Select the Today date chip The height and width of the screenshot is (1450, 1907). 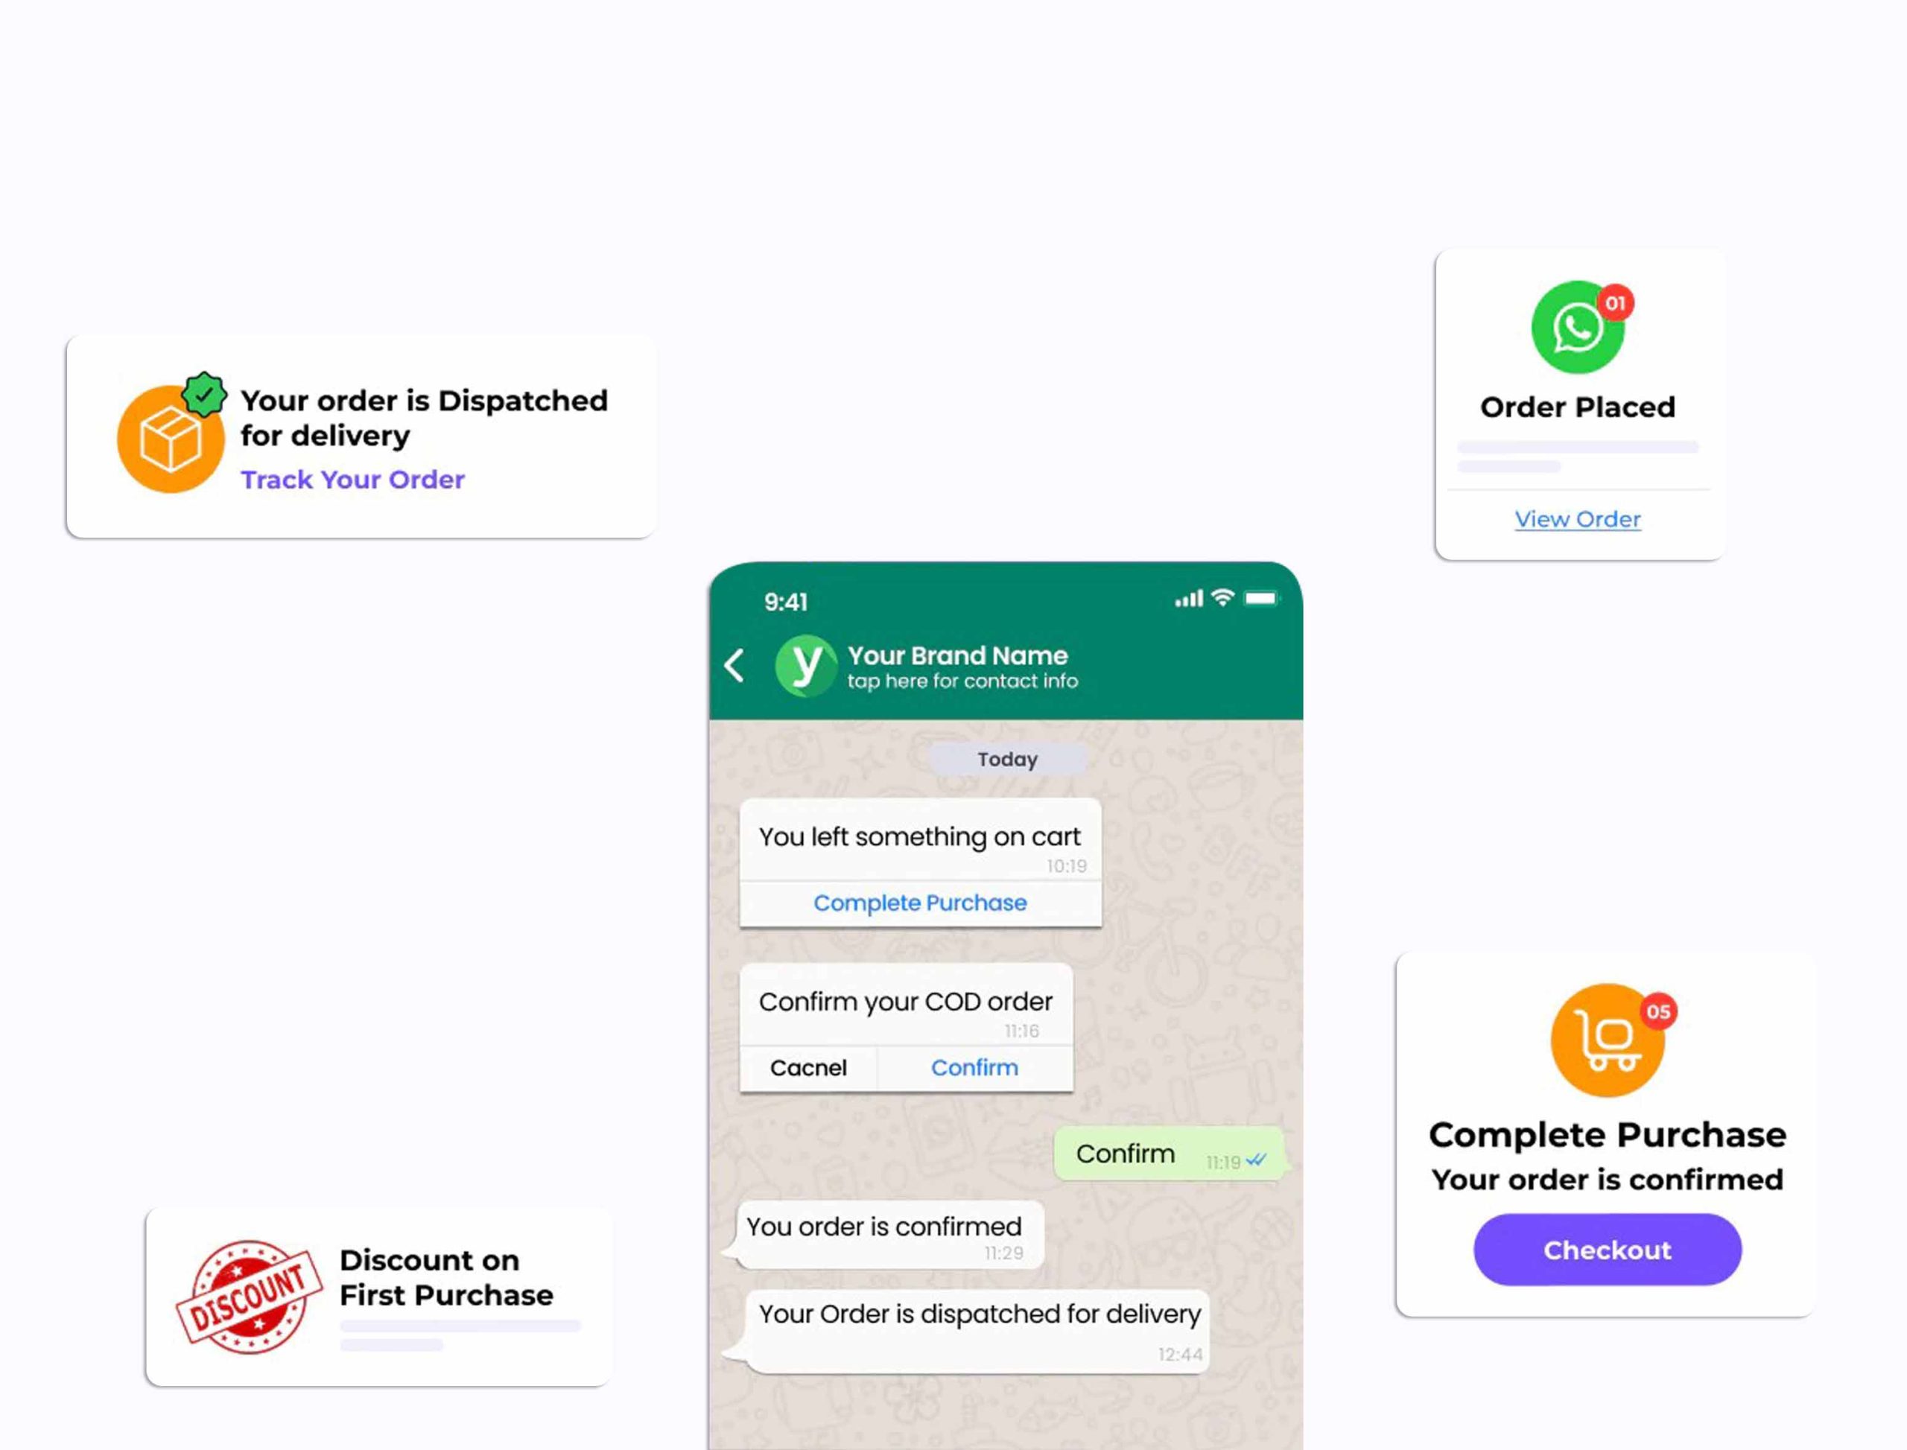click(x=1007, y=760)
